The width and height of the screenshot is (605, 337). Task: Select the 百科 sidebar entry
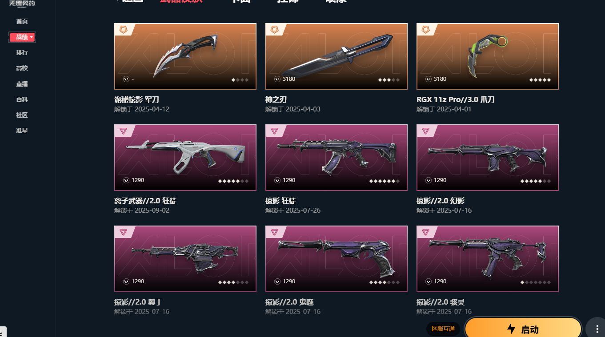click(x=22, y=99)
